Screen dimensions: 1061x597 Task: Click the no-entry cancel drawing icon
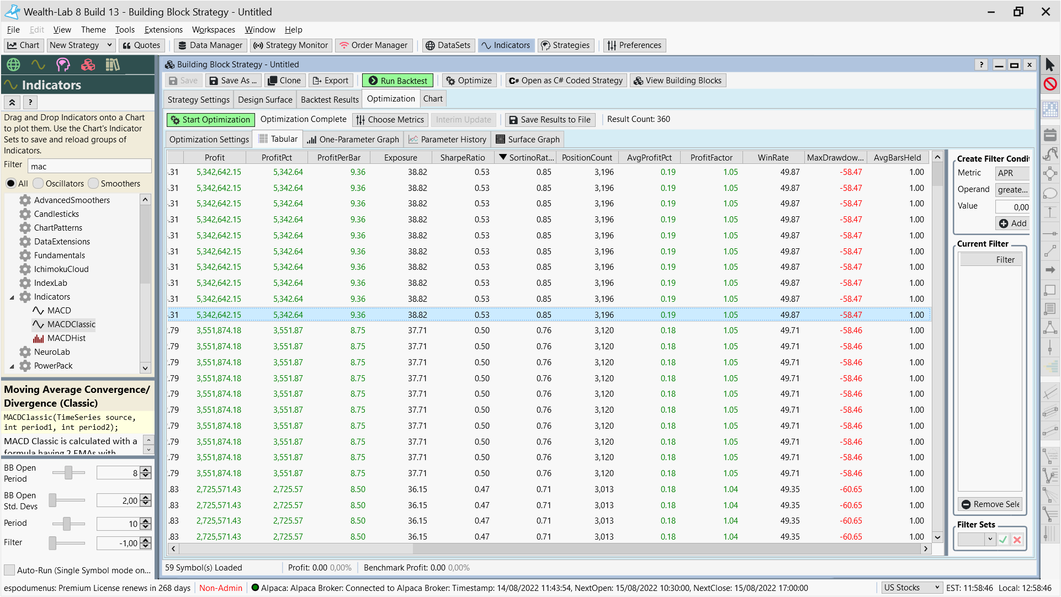click(x=1050, y=84)
